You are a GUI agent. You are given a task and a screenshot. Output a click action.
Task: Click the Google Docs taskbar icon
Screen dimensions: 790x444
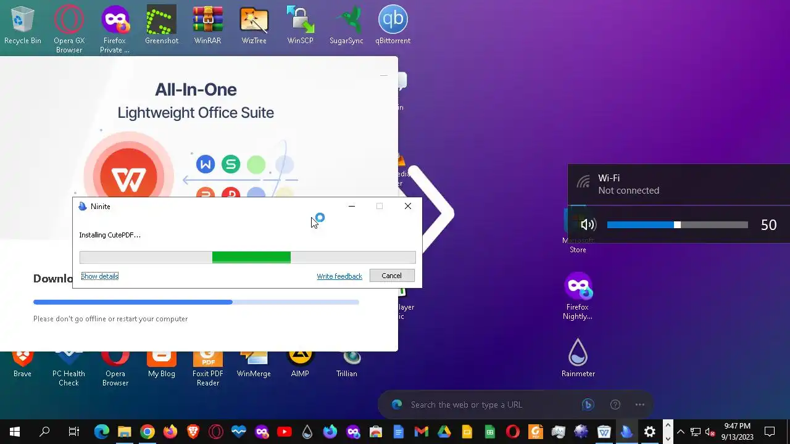click(x=398, y=432)
